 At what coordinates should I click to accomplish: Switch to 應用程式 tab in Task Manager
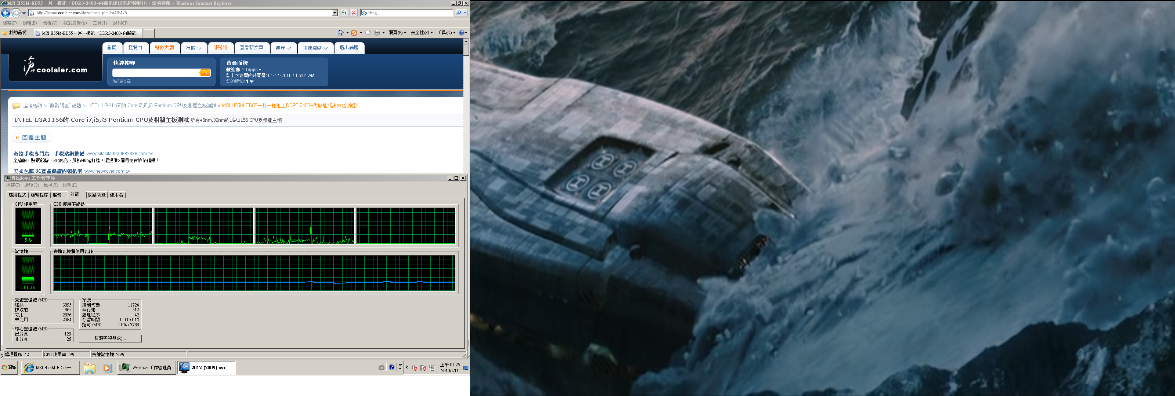tap(17, 195)
